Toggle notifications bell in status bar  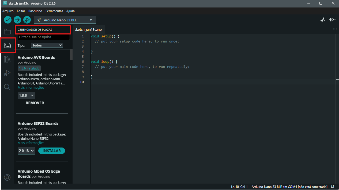(333, 187)
